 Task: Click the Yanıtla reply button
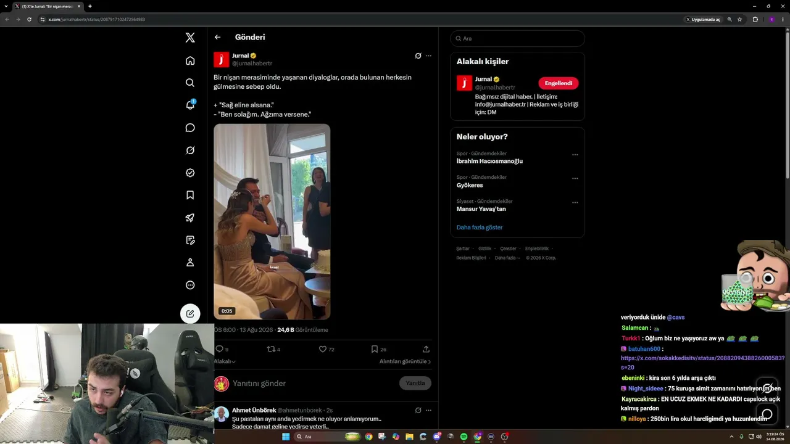pos(415,383)
